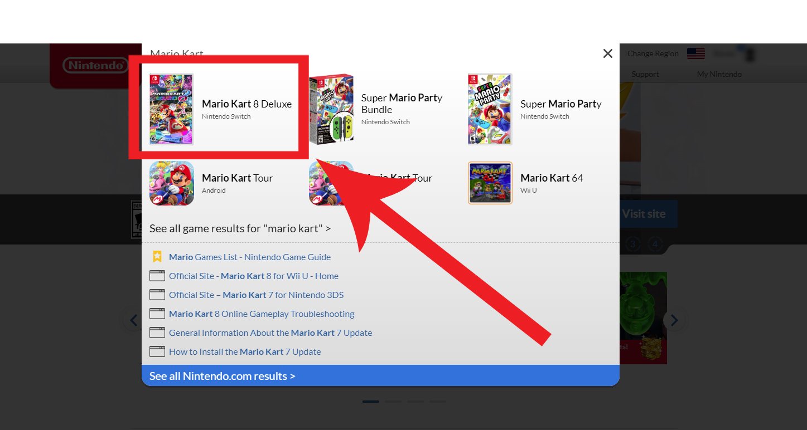807x430 pixels.
Task: Open Mario Kart 8 Deluxe box art
Action: click(171, 109)
